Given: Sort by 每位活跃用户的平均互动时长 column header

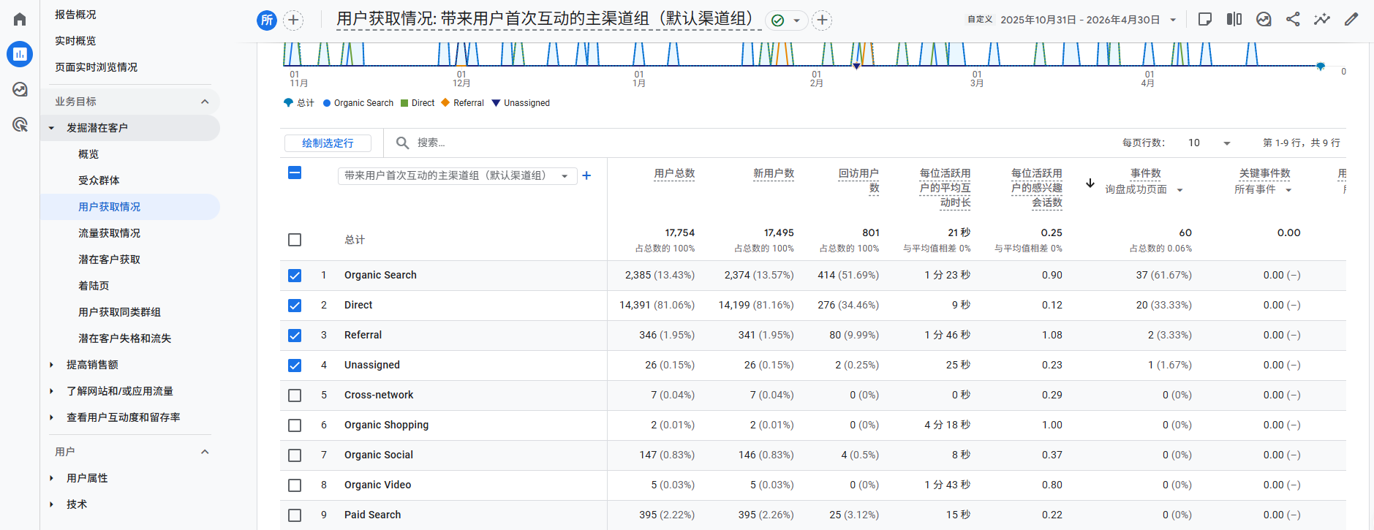Looking at the screenshot, I should pos(945,188).
